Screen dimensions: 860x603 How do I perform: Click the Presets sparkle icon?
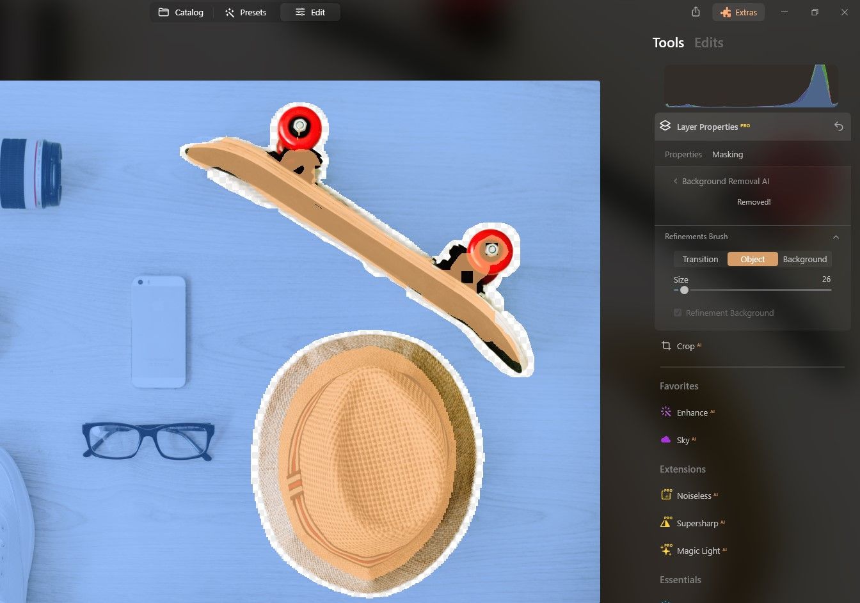[x=230, y=12]
